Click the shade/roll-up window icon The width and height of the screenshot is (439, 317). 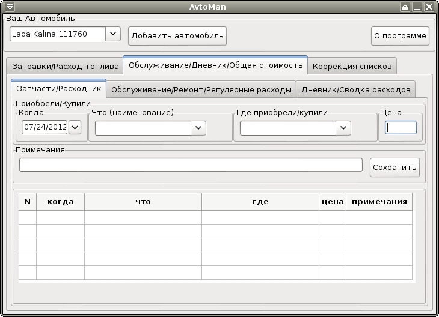tap(405, 7)
